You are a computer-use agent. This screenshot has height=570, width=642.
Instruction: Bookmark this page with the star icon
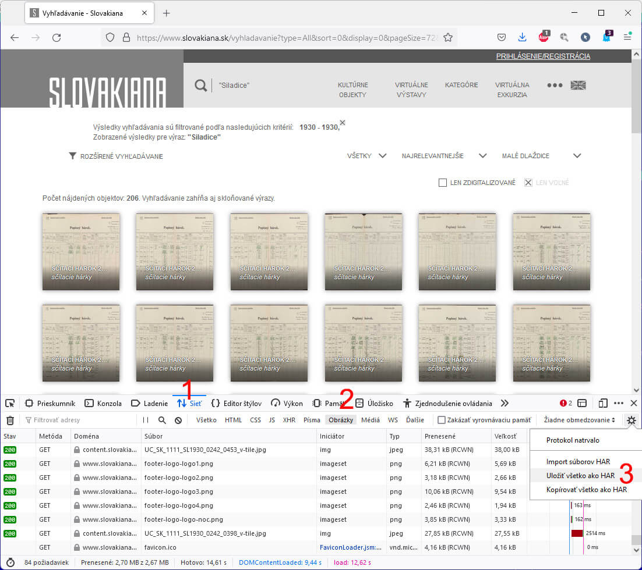[448, 38]
